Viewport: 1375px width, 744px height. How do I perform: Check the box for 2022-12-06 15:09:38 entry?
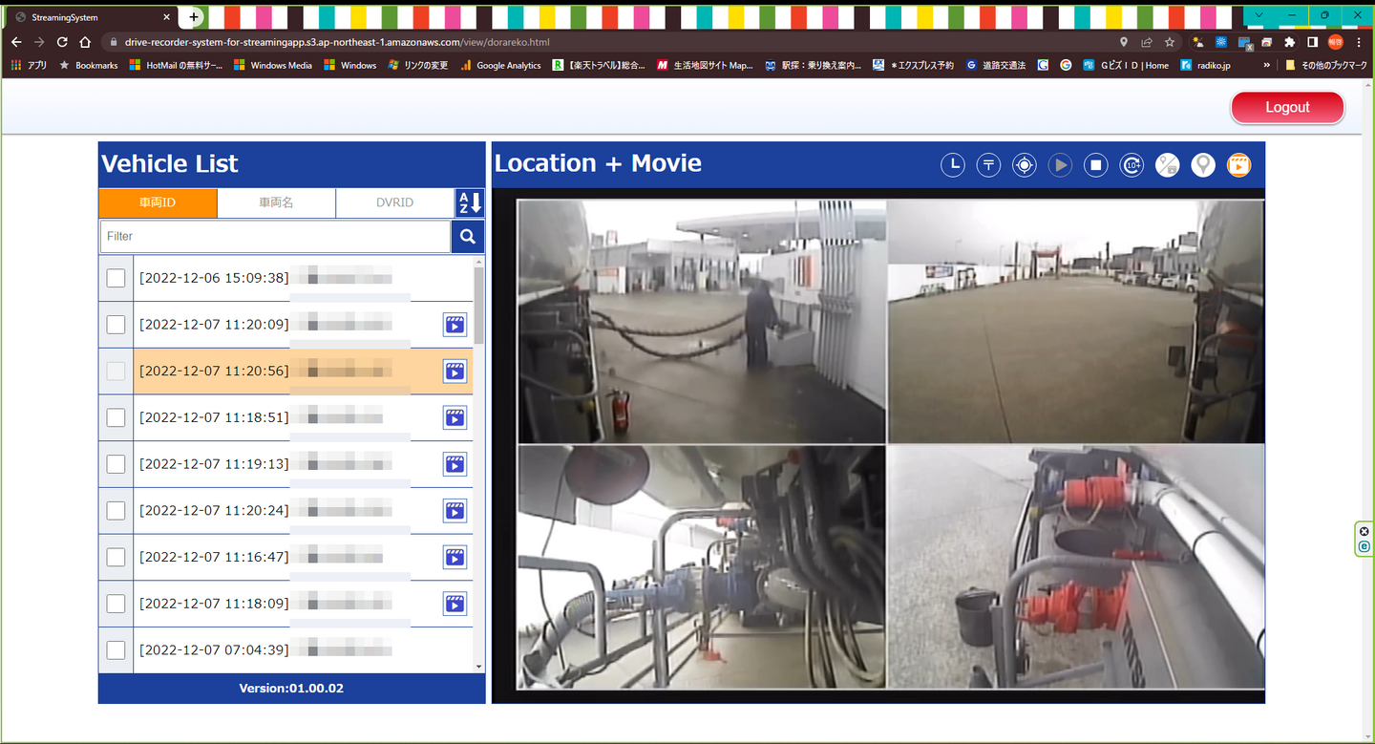[116, 278]
